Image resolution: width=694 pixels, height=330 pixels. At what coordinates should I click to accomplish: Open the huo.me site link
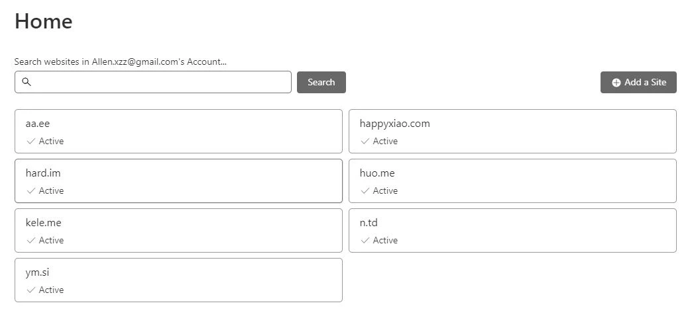pyautogui.click(x=377, y=173)
